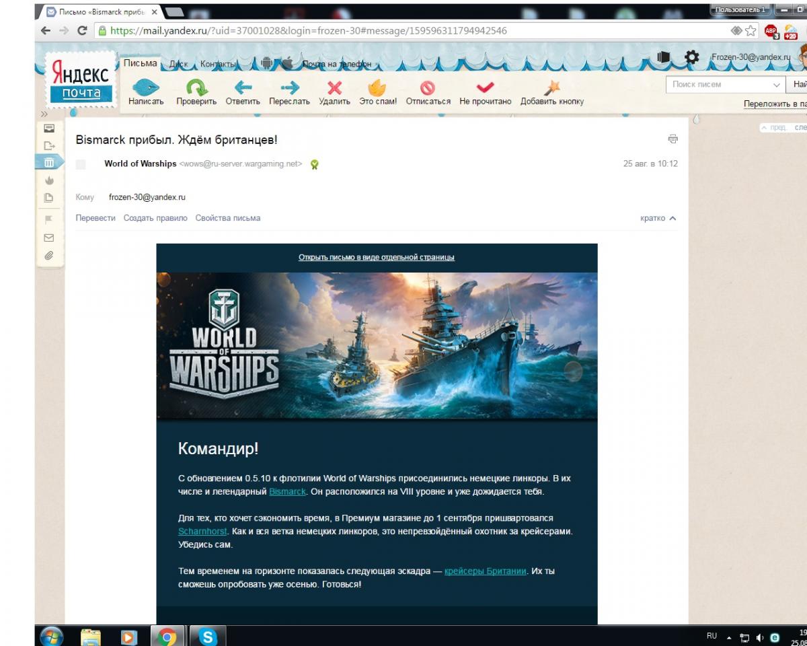Viewport: 807px width, 646px height.
Task: Open the AdBlock Plus extension
Action: (771, 31)
